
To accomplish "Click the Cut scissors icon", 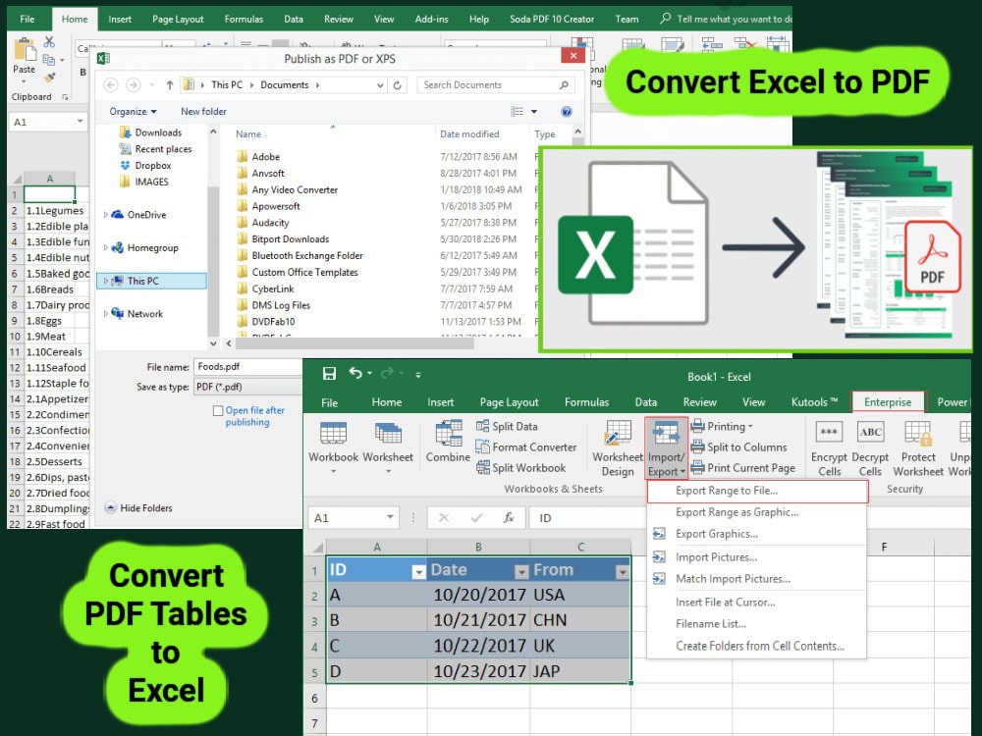I will 49,42.
